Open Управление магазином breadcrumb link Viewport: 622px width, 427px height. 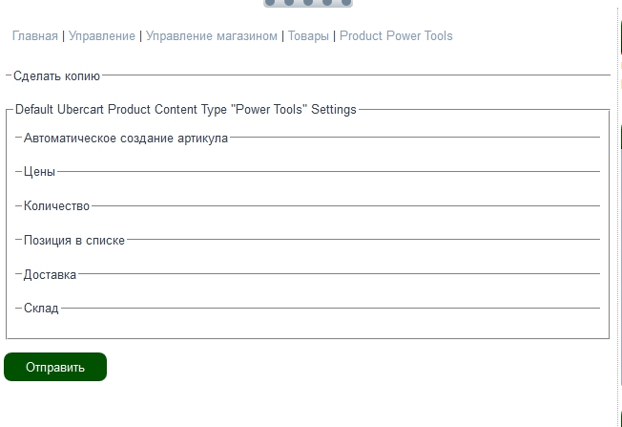coord(212,35)
